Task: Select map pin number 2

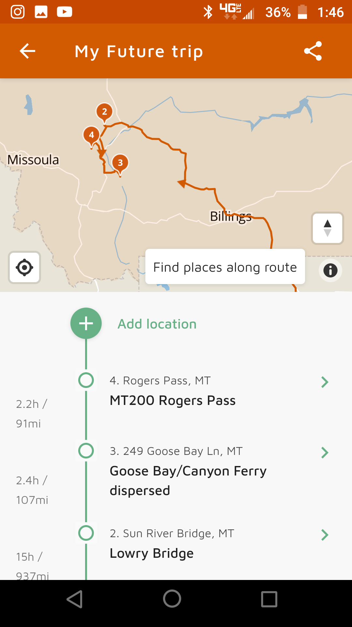Action: click(x=104, y=112)
